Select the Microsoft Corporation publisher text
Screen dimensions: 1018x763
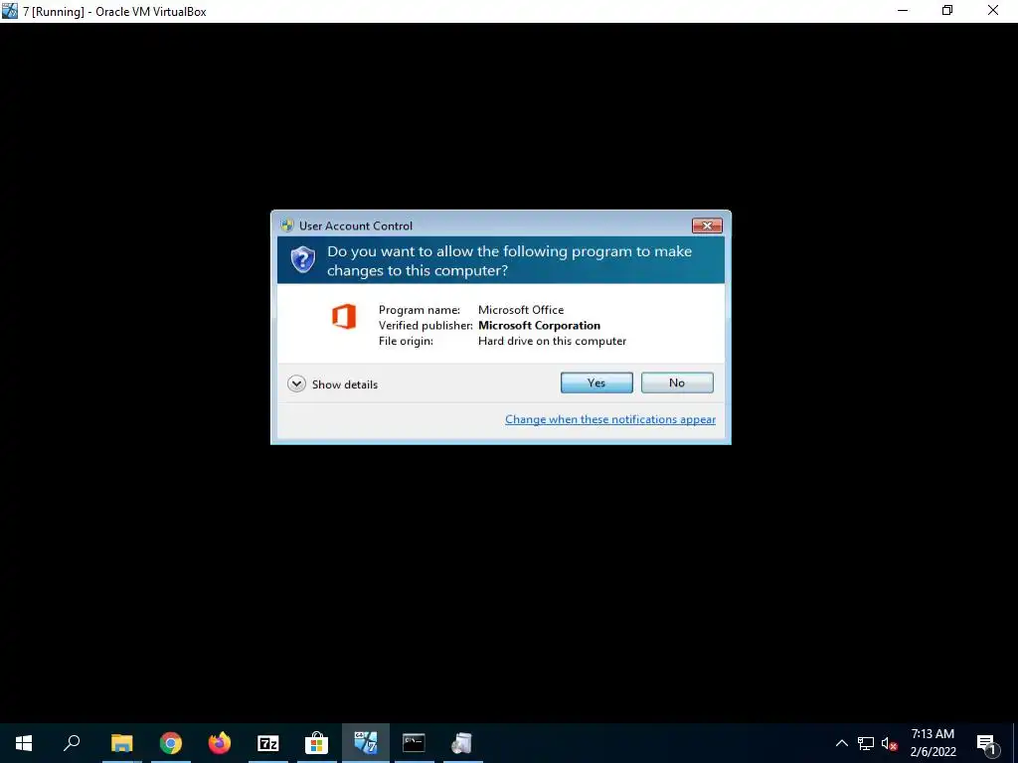[x=539, y=326]
